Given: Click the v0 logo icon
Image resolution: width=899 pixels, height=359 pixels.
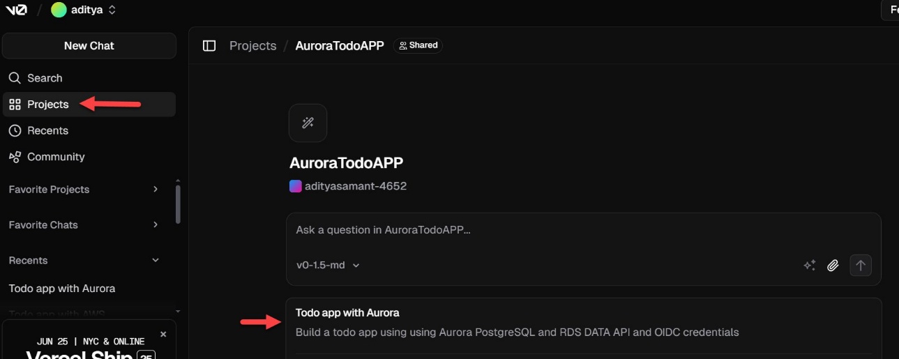Looking at the screenshot, I should click(x=16, y=10).
